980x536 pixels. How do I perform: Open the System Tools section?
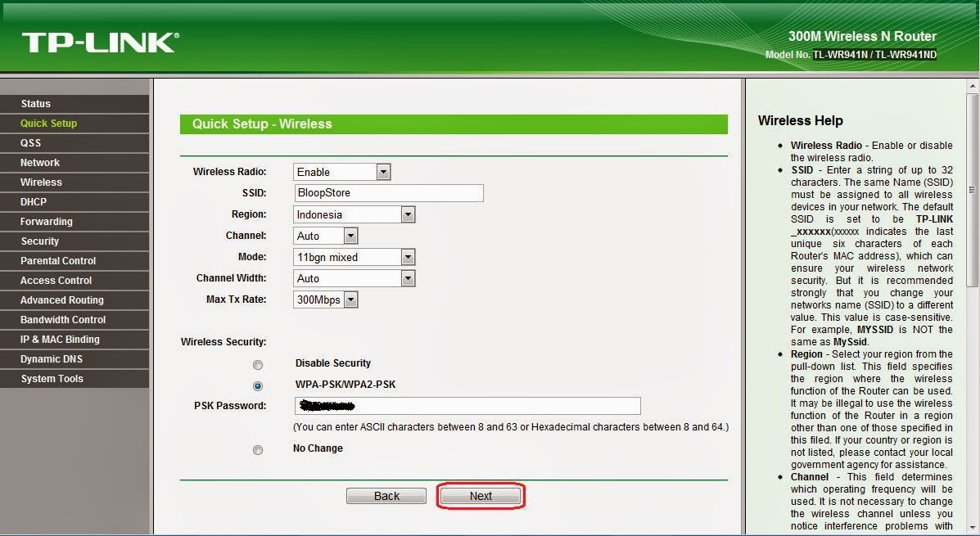pyautogui.click(x=53, y=378)
